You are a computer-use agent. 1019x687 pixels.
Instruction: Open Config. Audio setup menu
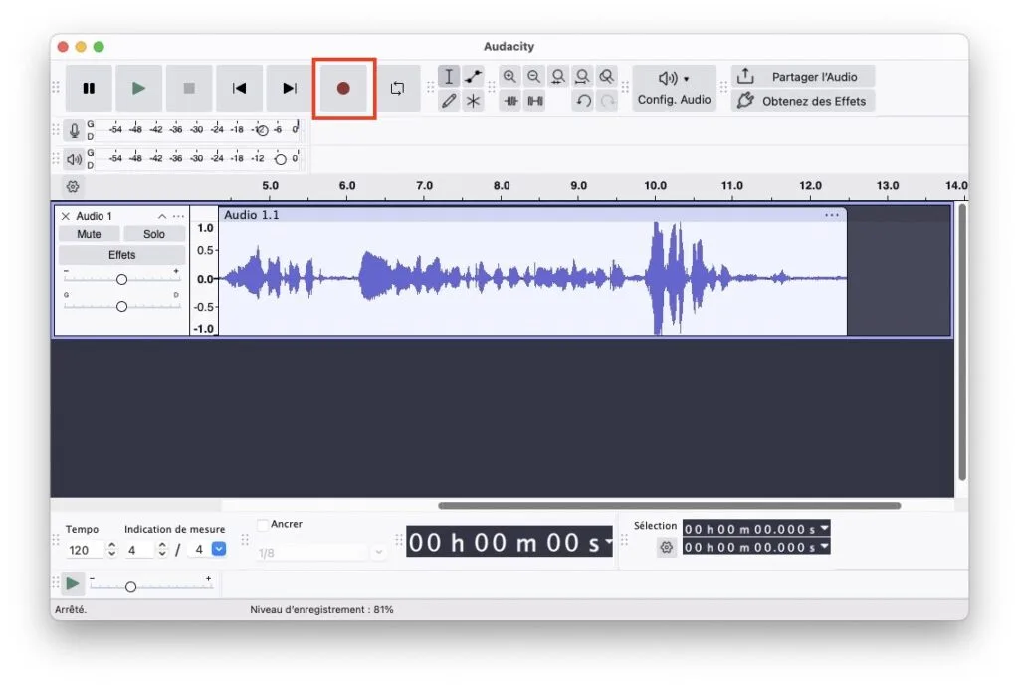(674, 88)
